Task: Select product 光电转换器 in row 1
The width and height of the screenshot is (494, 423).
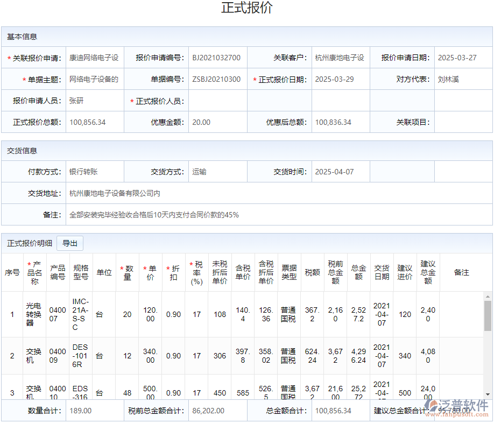Action: point(34,314)
